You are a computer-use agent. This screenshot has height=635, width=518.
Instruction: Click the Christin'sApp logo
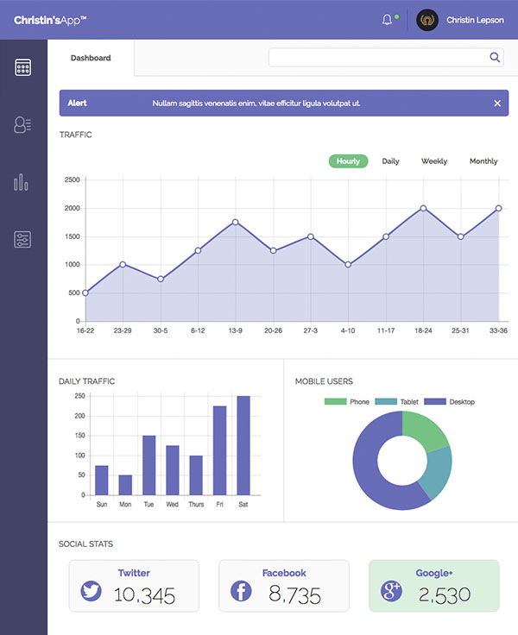(x=50, y=20)
